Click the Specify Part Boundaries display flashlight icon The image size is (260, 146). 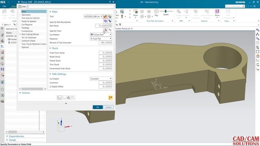coord(110,21)
